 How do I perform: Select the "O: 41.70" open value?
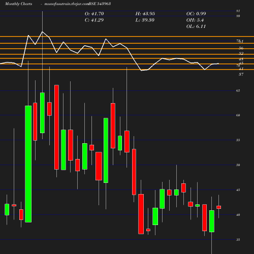(x=94, y=14)
